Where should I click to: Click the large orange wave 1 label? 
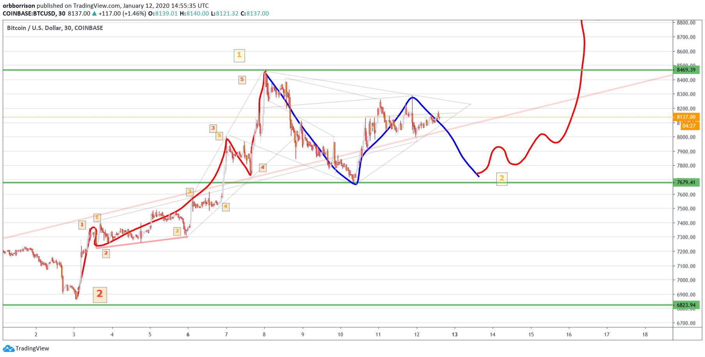(239, 55)
